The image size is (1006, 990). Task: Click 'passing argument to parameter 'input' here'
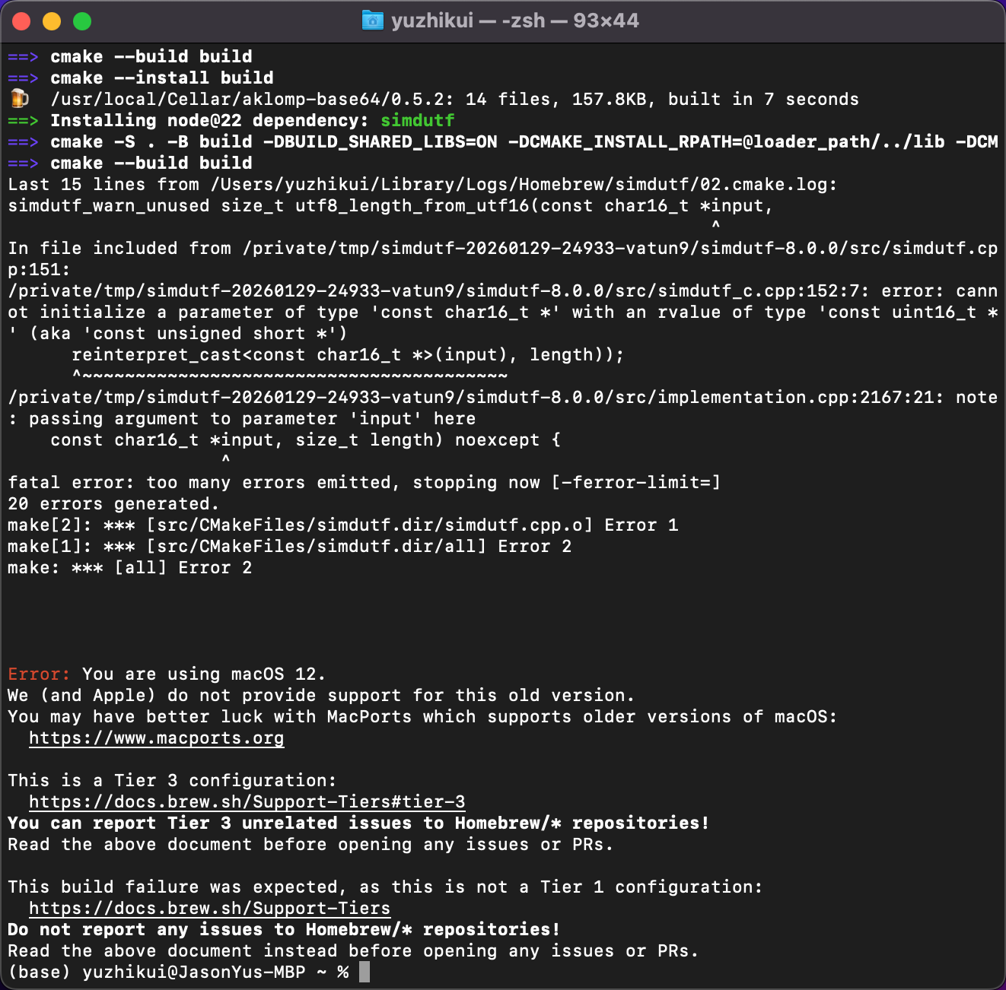(253, 419)
